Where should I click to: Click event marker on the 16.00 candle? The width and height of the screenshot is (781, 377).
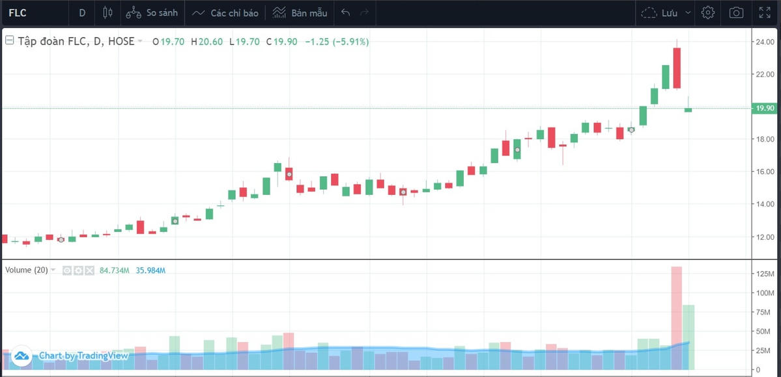point(289,174)
